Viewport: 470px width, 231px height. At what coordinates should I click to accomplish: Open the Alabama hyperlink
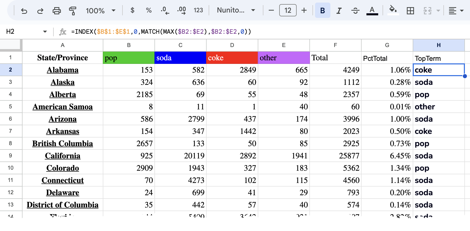point(63,70)
